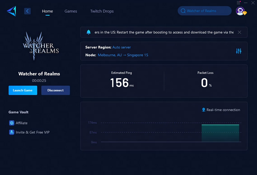Click the notification bell icon
Image resolution: width=257 pixels, height=175 pixels.
[x=89, y=32]
